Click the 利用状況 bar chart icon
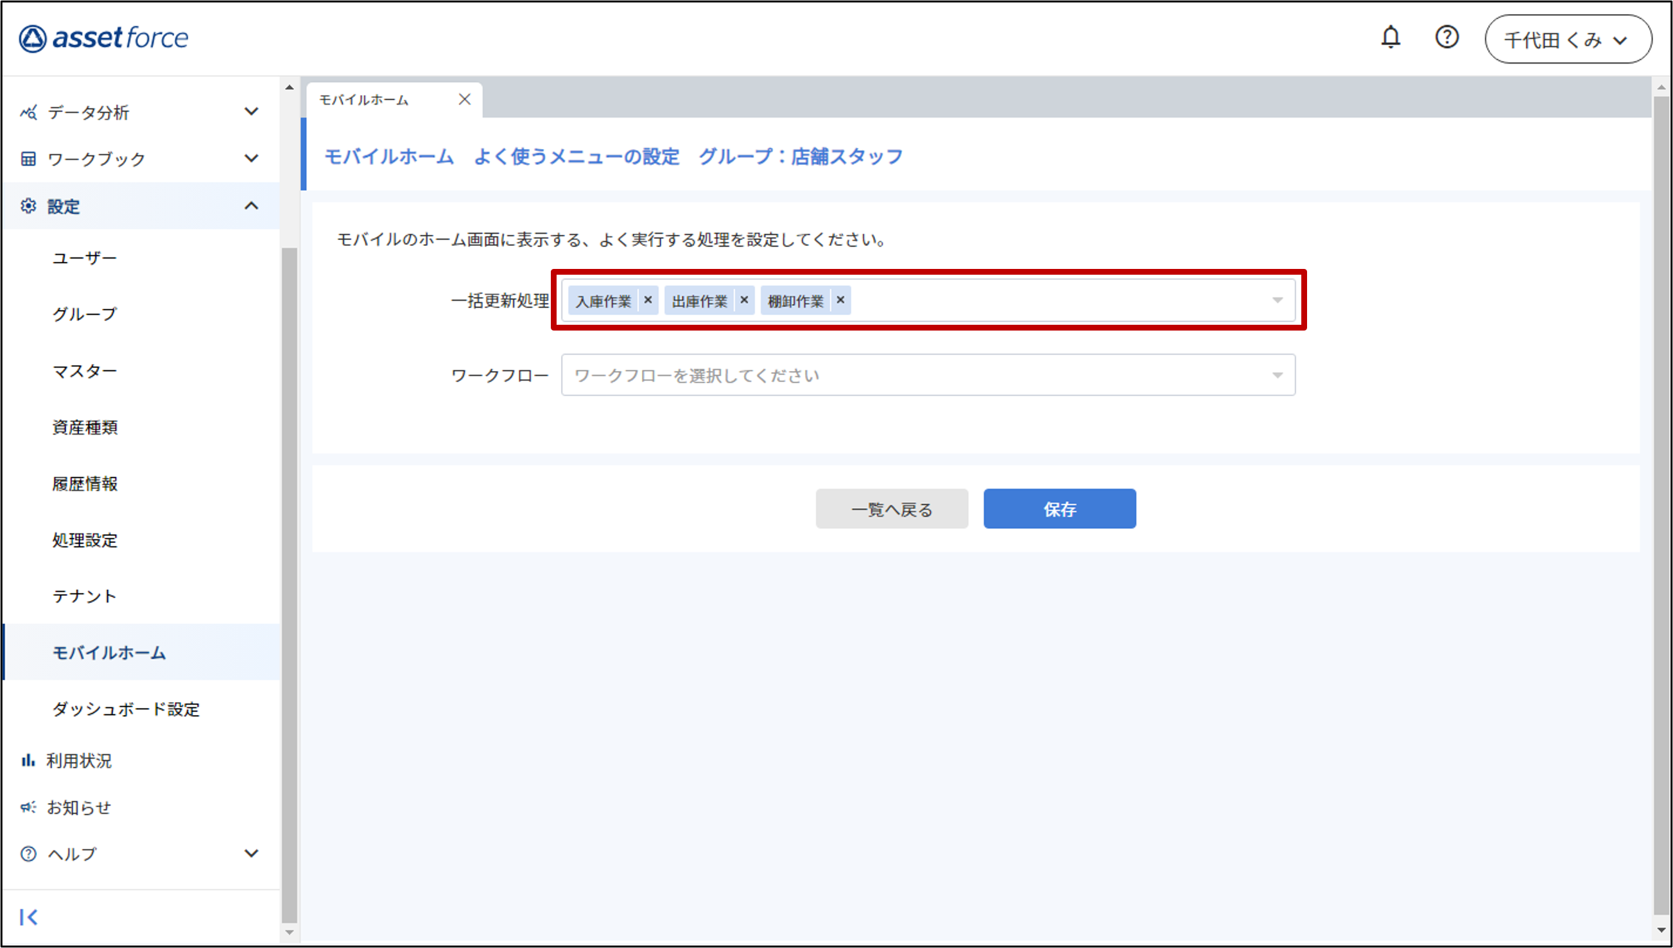 28,760
